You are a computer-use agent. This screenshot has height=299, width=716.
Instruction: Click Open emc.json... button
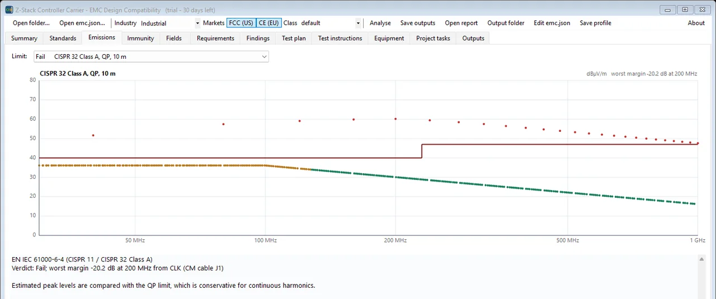82,23
